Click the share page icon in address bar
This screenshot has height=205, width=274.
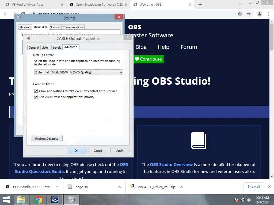click(x=240, y=14)
